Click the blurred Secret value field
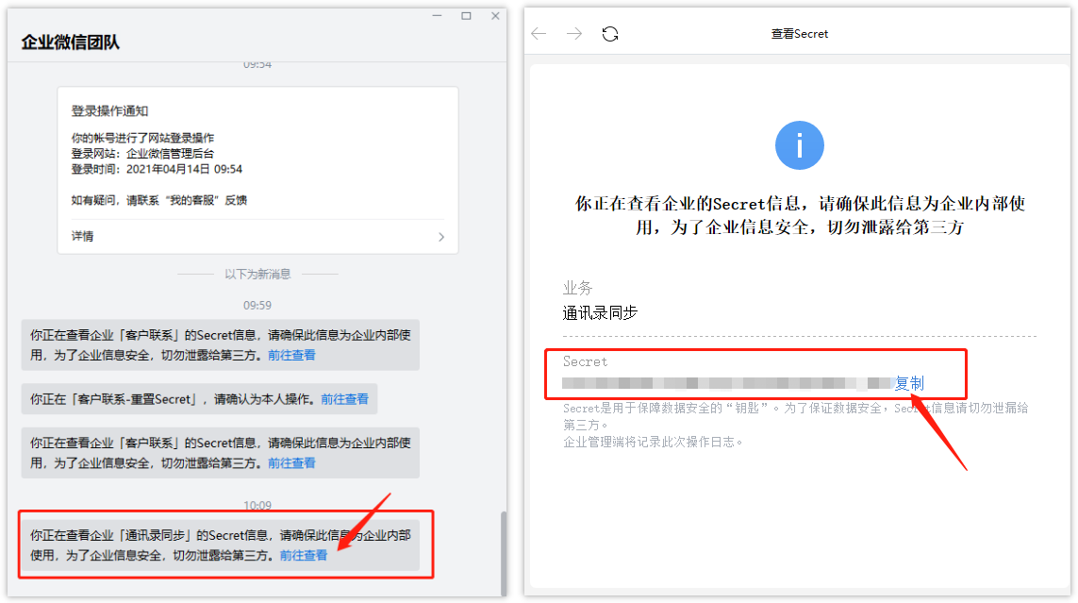This screenshot has width=1078, height=603. tap(727, 384)
